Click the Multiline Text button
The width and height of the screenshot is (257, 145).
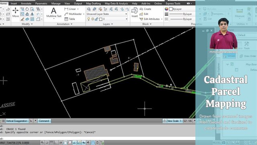[x=53, y=13]
